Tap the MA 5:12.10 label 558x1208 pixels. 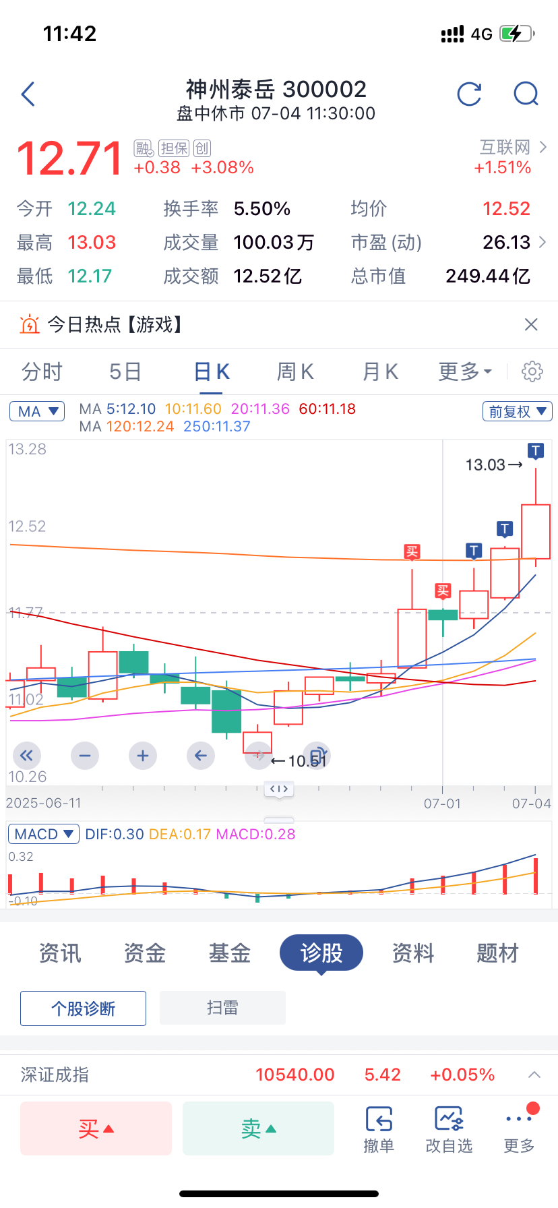pos(117,409)
